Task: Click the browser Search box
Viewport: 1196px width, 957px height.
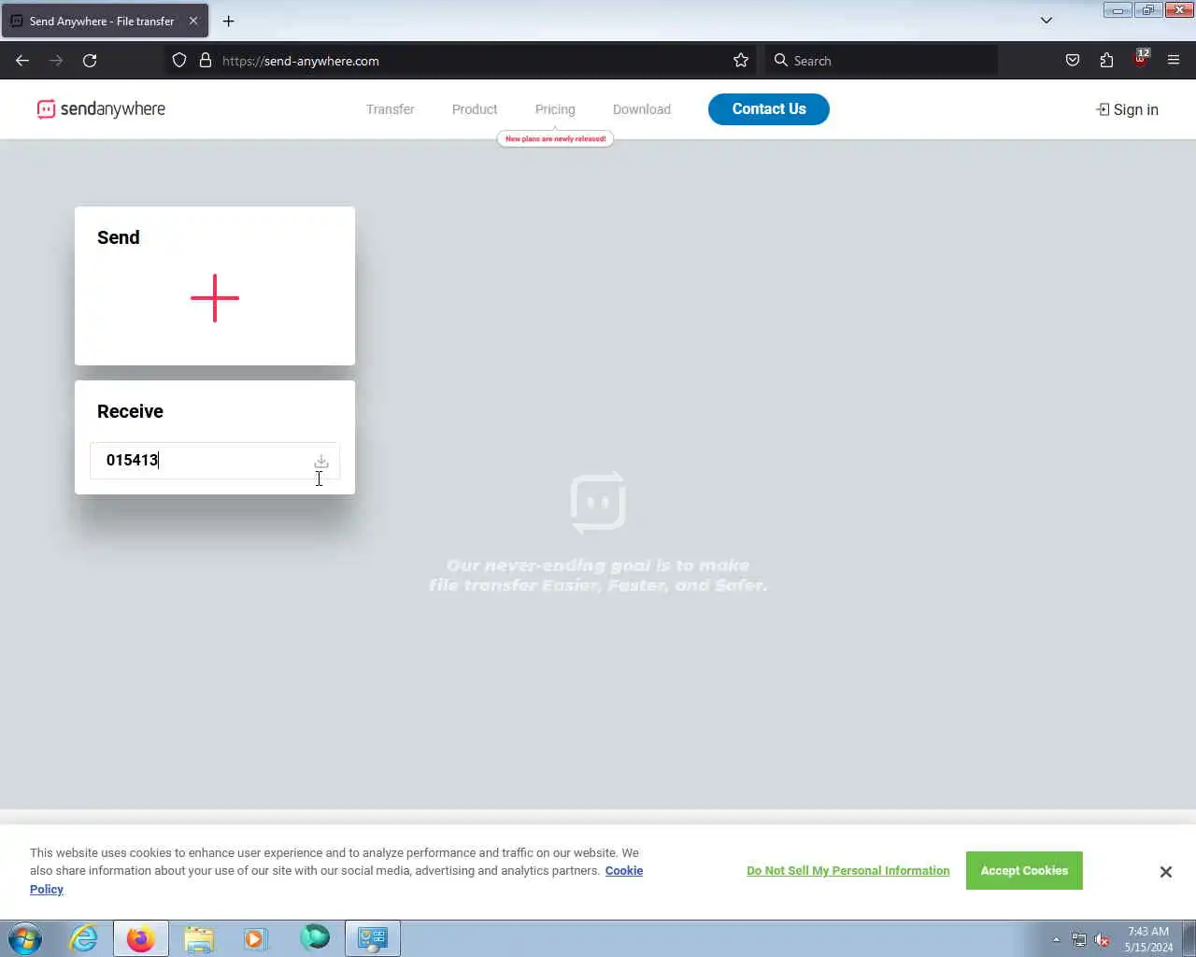Action: pyautogui.click(x=881, y=61)
